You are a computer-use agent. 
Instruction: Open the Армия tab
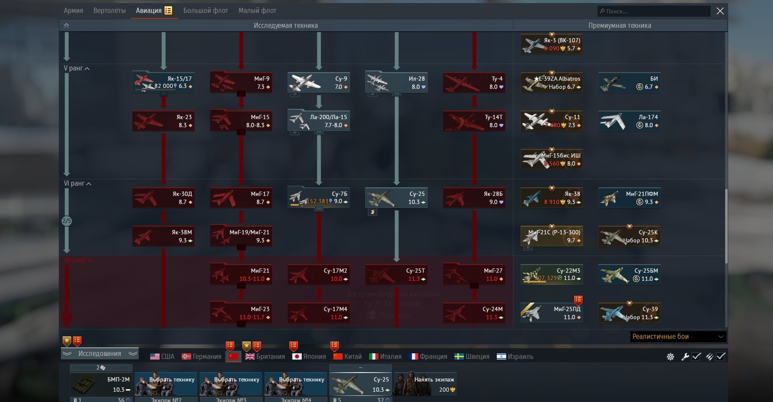[73, 11]
